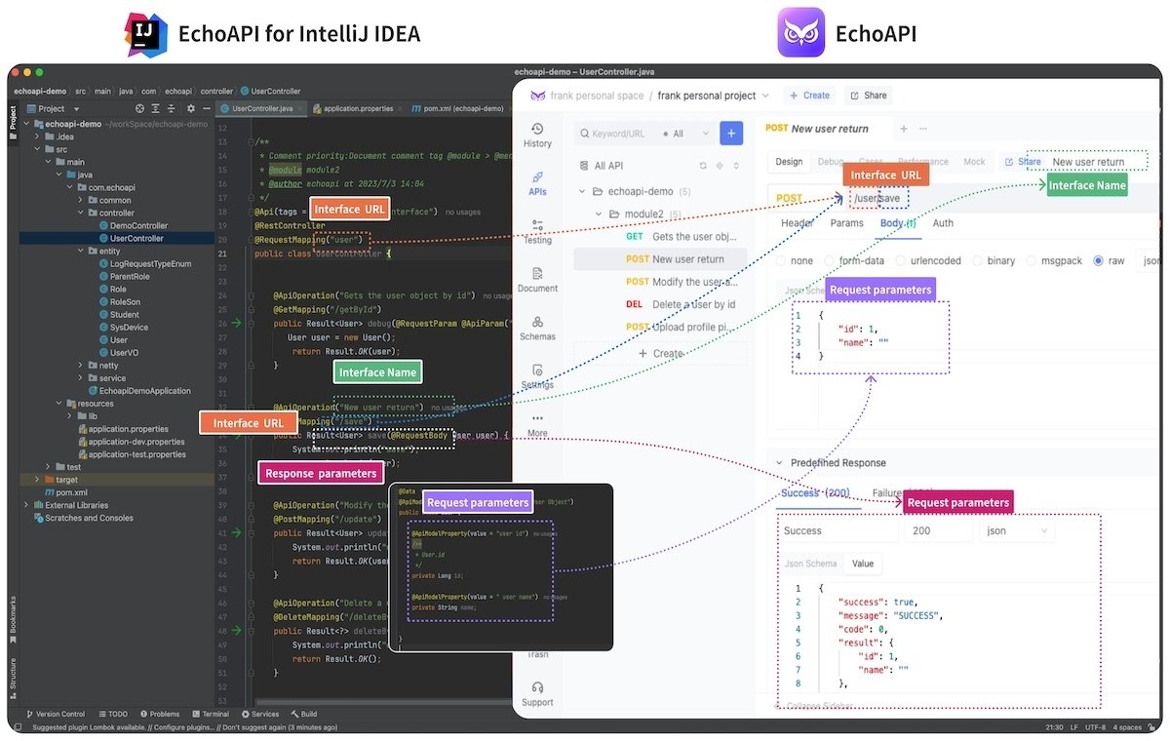Image resolution: width=1170 pixels, height=741 pixels.
Task: Select the APIs icon in the sidebar
Action: pos(537,183)
